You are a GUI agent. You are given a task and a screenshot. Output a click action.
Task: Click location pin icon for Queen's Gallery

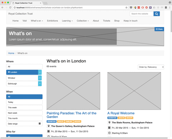click(x=49, y=126)
